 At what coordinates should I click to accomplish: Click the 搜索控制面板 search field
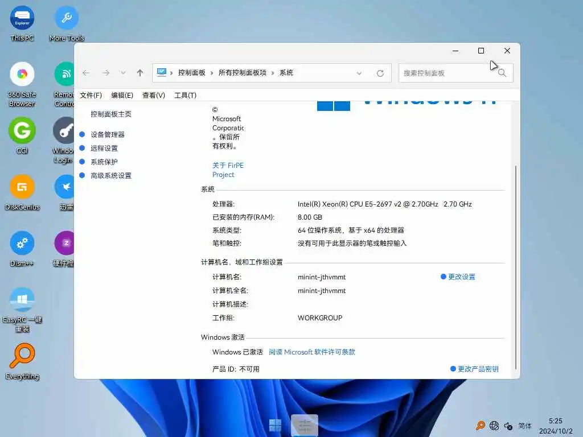pyautogui.click(x=455, y=73)
